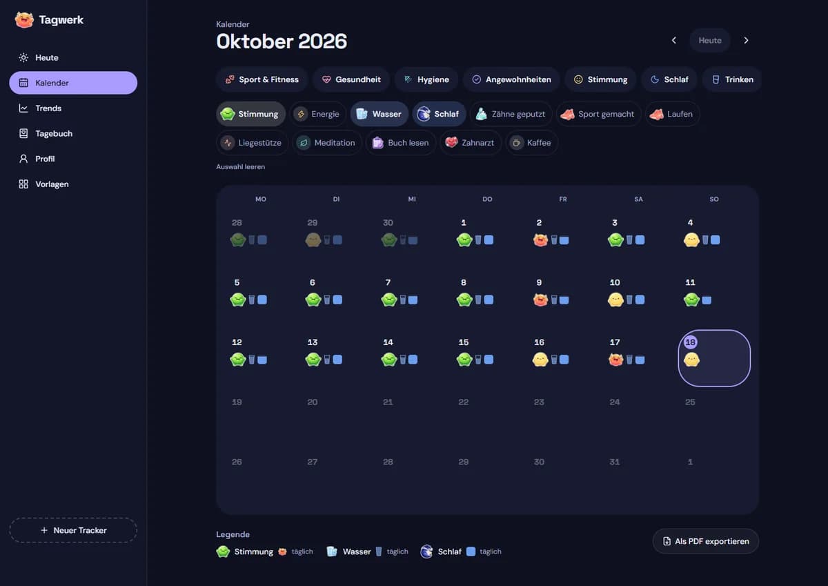
Task: Open Vorlagen in the sidebar
Action: pyautogui.click(x=73, y=184)
